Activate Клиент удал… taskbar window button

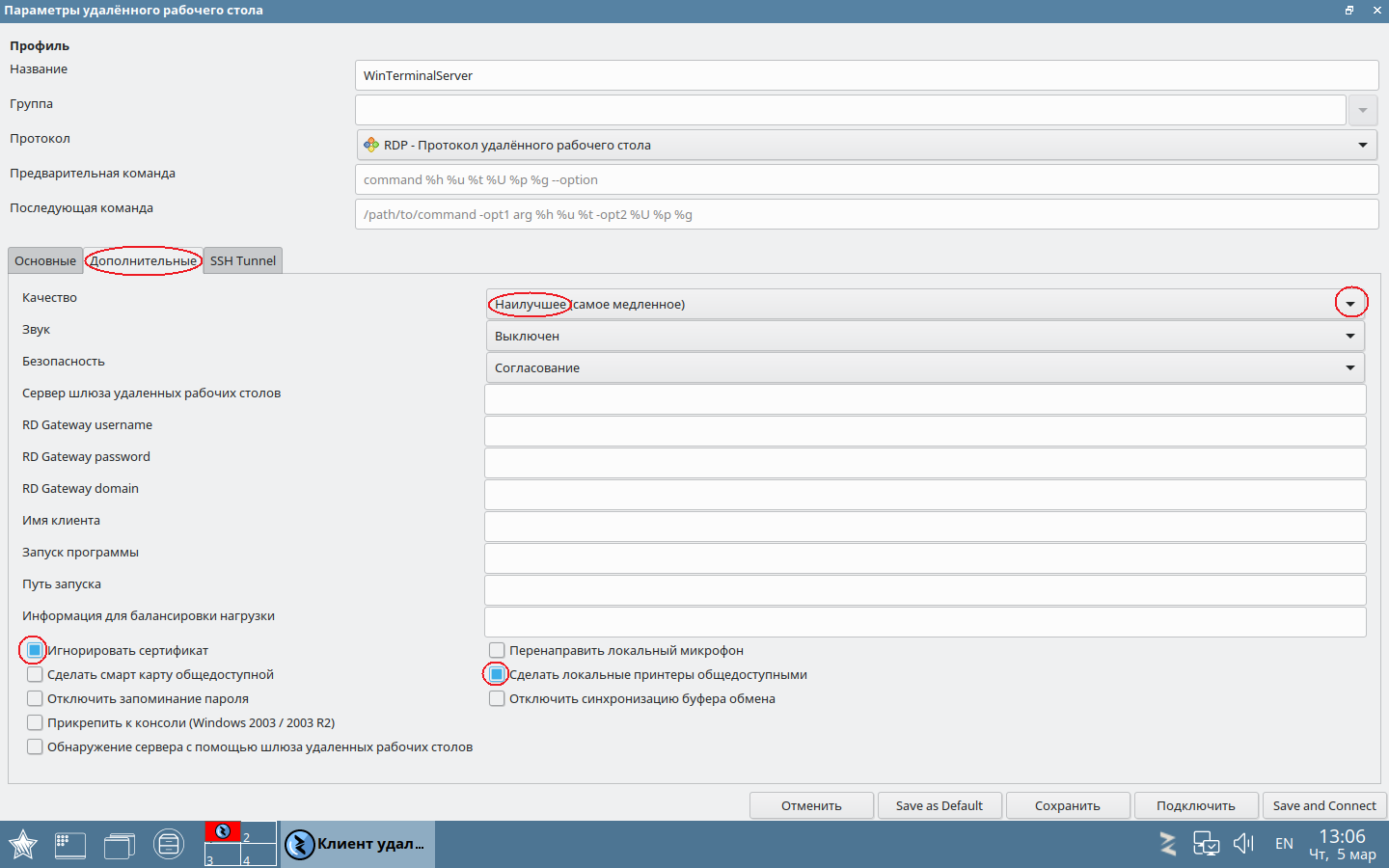(358, 844)
